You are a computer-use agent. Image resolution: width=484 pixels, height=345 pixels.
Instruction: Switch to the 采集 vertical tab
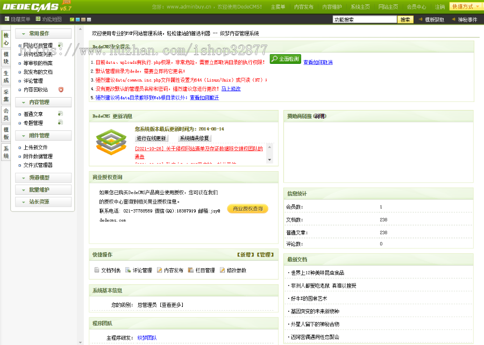pyautogui.click(x=6, y=96)
